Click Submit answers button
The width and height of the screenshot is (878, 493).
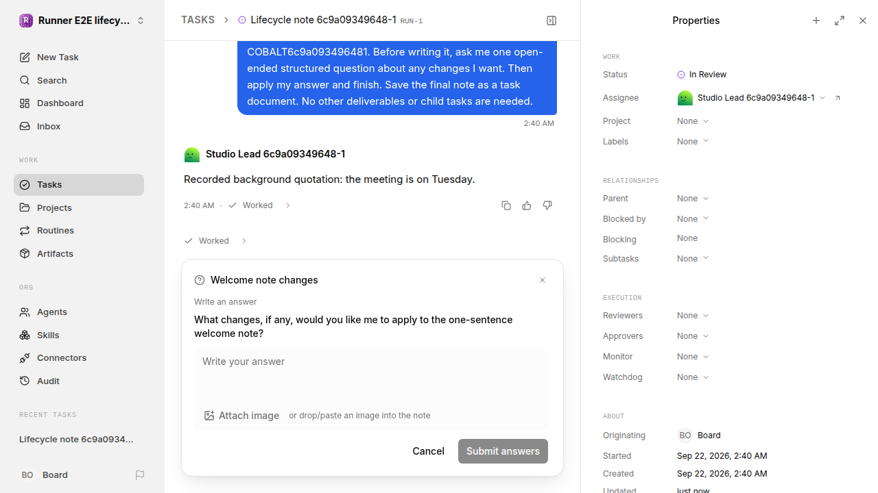[503, 451]
